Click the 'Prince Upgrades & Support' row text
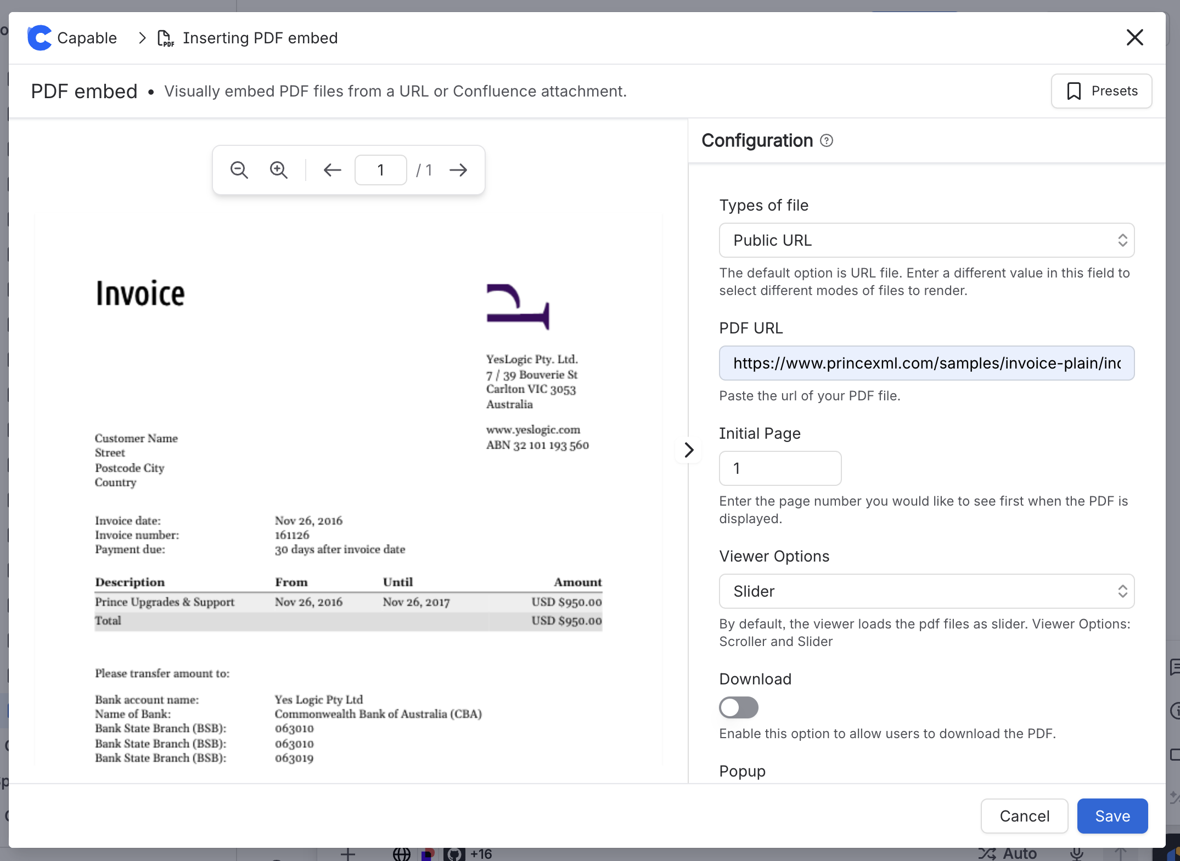1180x861 pixels. [x=165, y=602]
